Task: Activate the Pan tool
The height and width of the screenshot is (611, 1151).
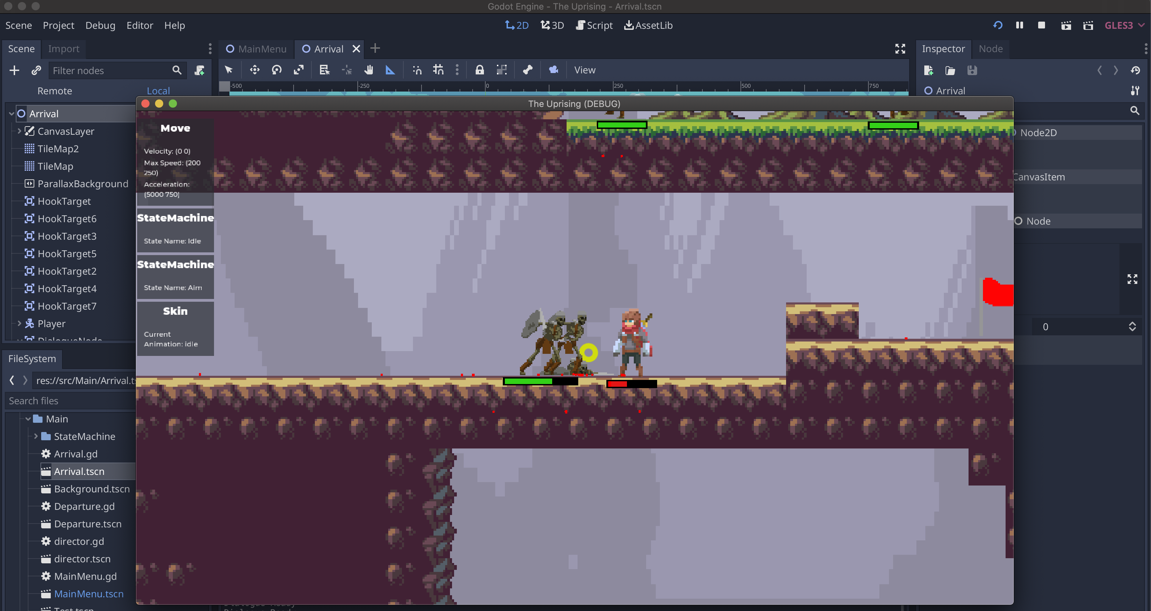Action: pos(369,70)
